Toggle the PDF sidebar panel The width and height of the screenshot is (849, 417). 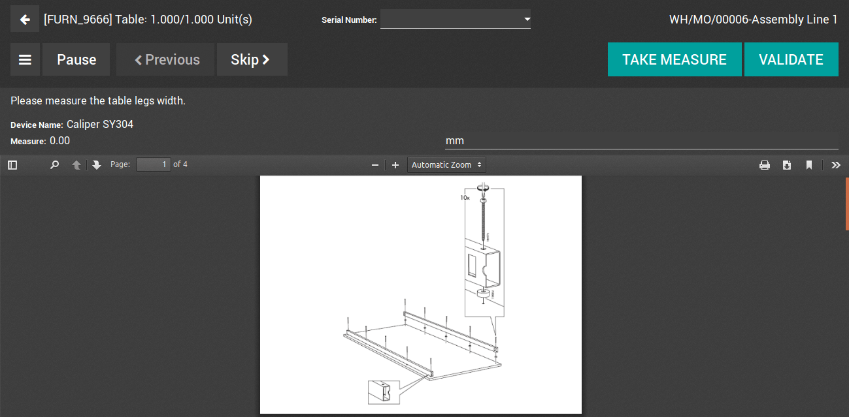12,165
